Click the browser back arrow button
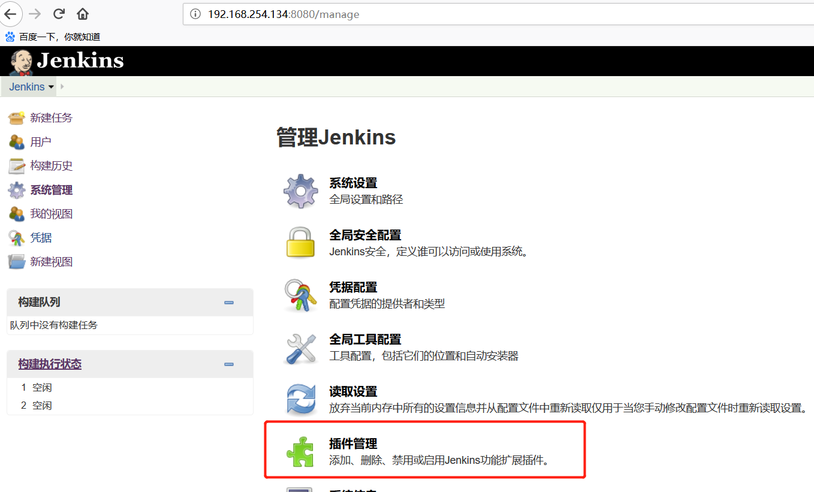This screenshot has width=814, height=492. click(x=11, y=14)
